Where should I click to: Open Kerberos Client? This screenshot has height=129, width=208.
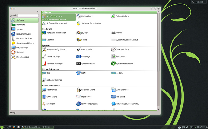click(x=86, y=90)
